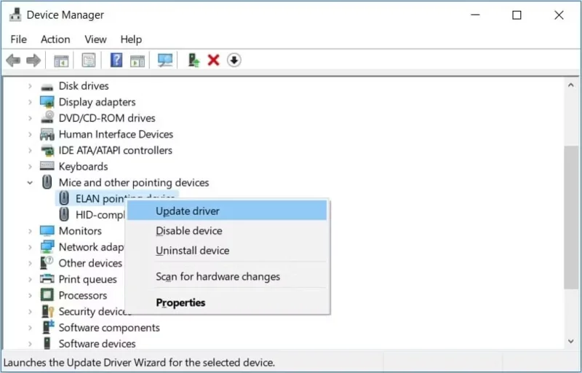The width and height of the screenshot is (582, 373).
Task: Click the Print queues printer icon
Action: (47, 278)
